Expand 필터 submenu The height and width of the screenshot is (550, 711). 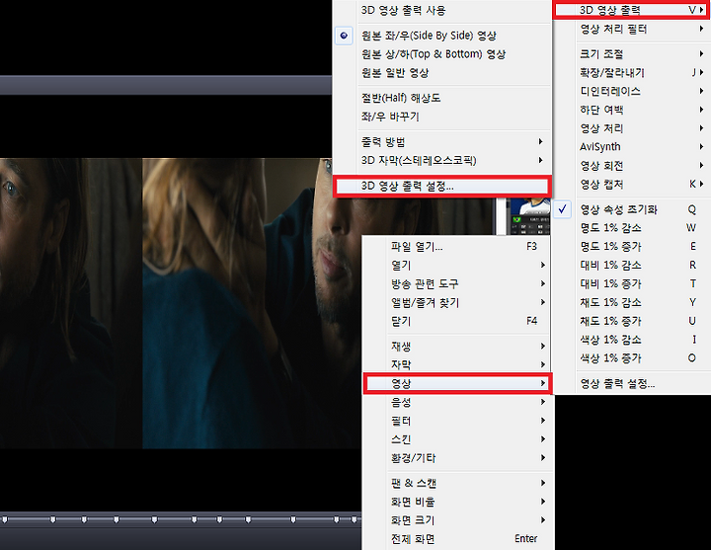[x=458, y=421]
